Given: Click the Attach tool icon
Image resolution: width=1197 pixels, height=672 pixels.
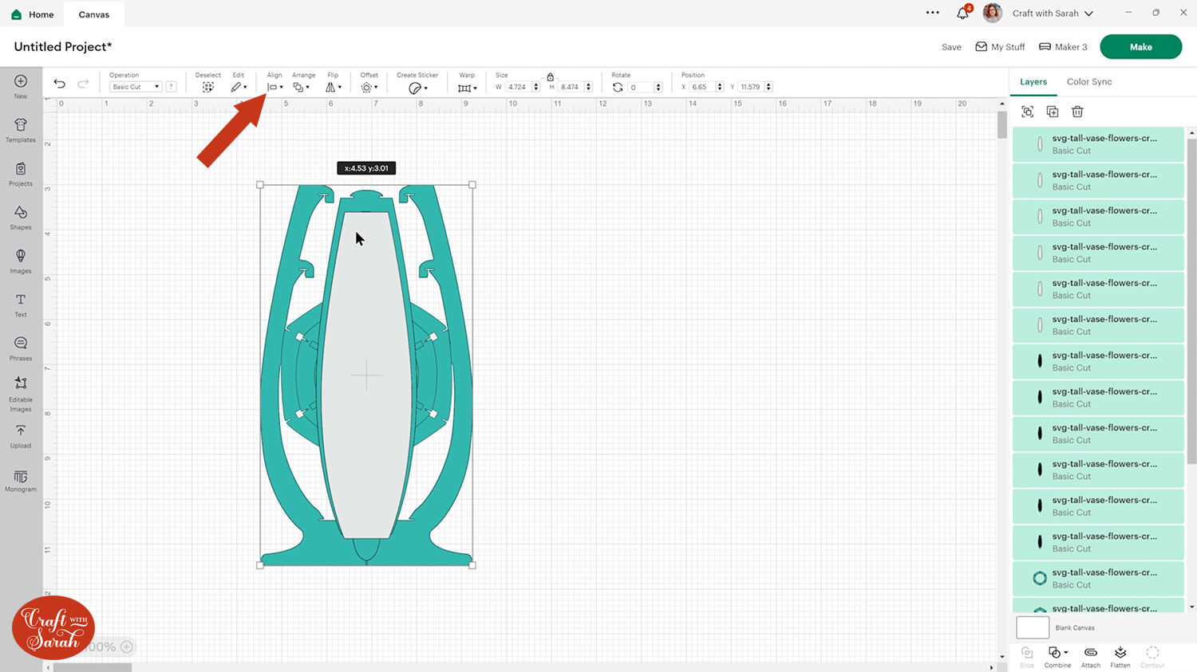Looking at the screenshot, I should coord(1090,656).
